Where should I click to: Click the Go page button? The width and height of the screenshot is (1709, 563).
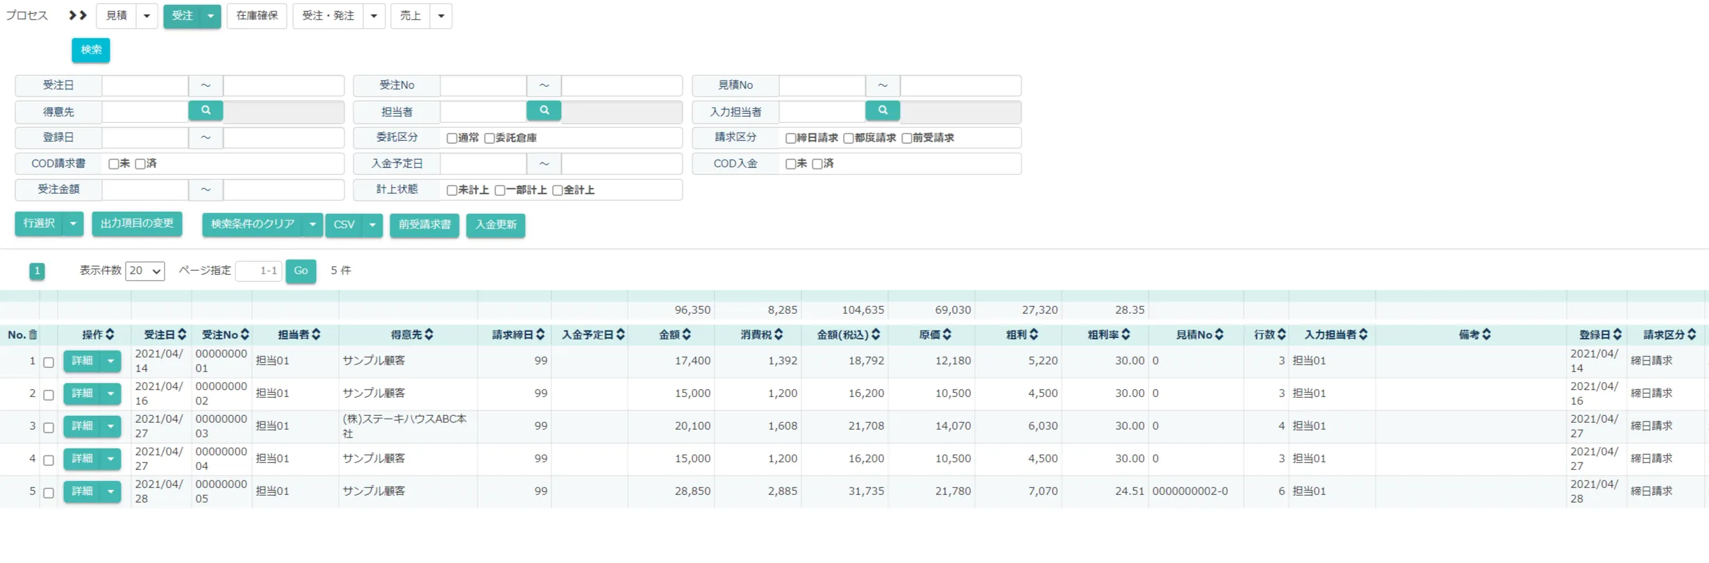(301, 271)
